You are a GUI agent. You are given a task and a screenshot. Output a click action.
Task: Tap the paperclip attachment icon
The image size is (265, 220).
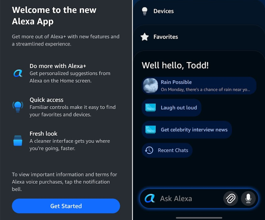[231, 199]
